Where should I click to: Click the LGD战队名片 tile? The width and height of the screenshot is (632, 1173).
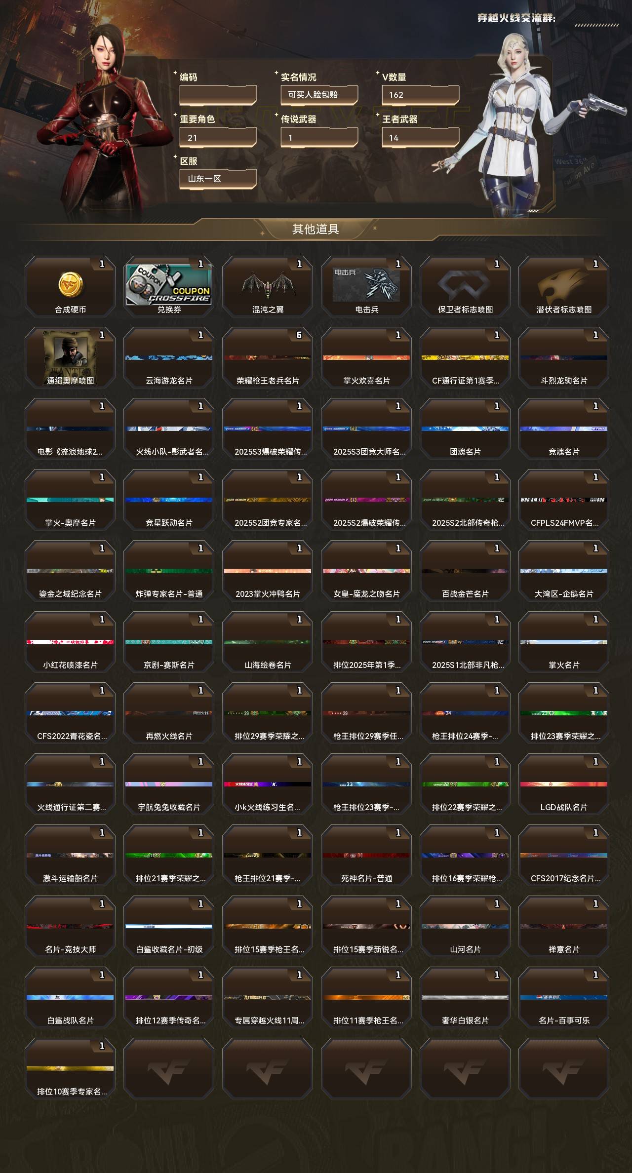(x=564, y=784)
